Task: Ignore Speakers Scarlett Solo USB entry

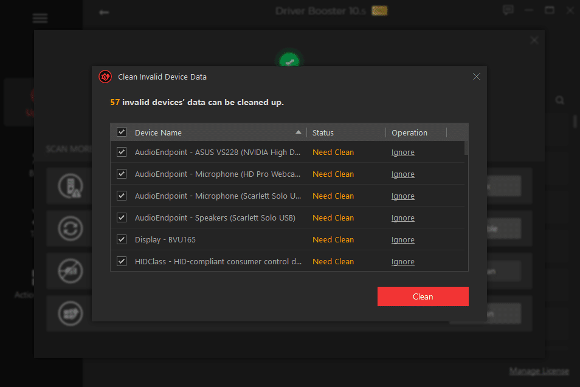Action: [403, 217]
